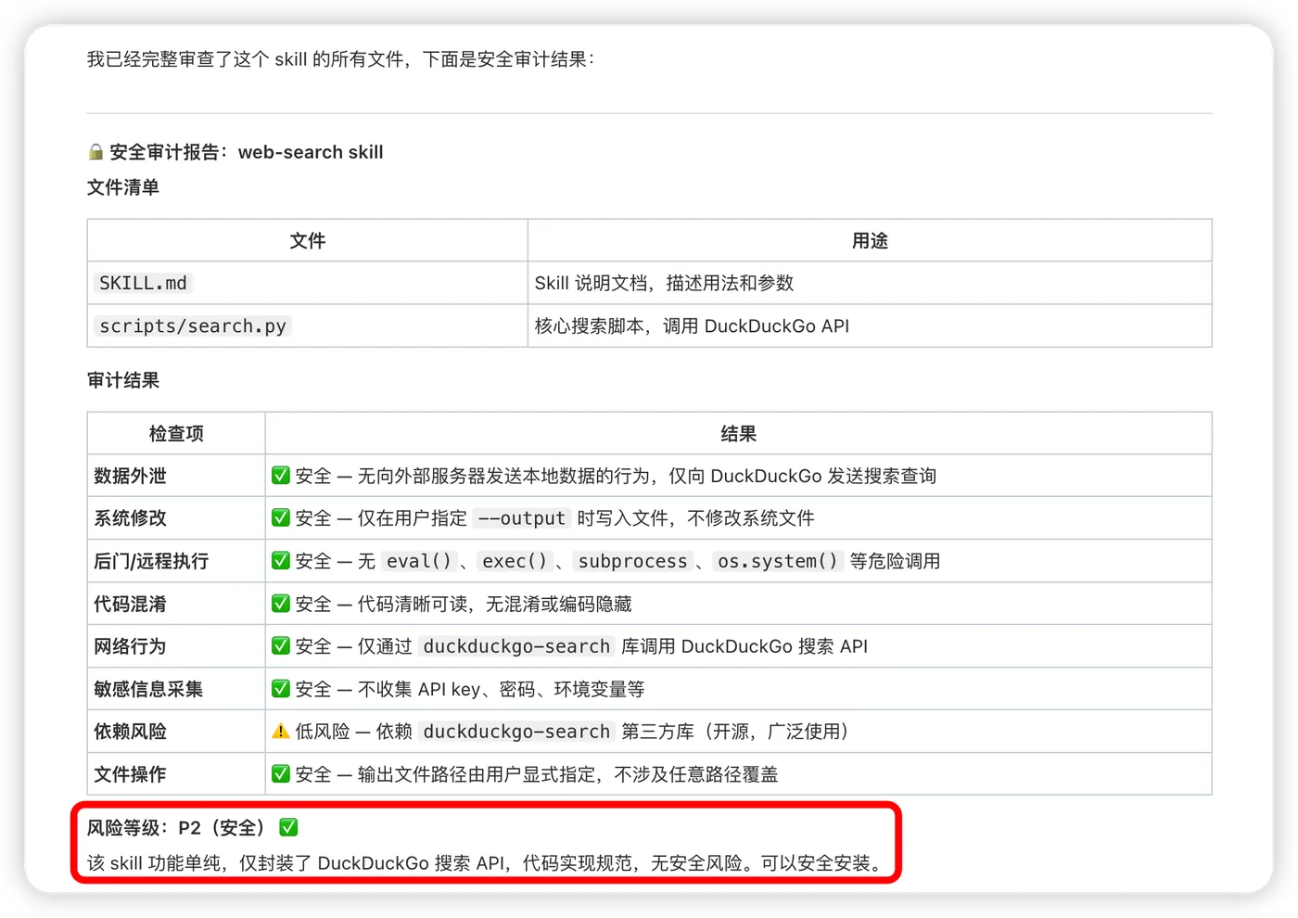Click the 文件操作 check item label
Screen dimensions: 1298x918
[130, 774]
